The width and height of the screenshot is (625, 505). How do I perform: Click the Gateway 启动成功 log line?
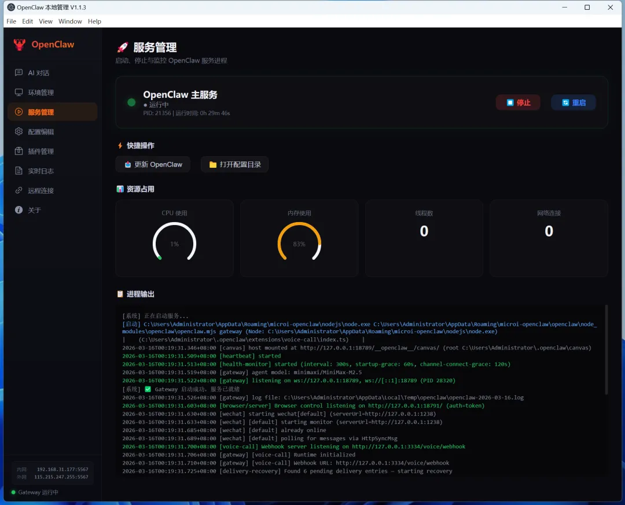[x=181, y=389]
